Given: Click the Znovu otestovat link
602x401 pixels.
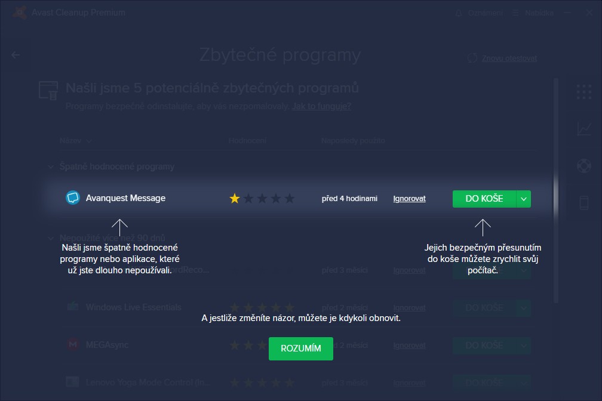Looking at the screenshot, I should [x=509, y=58].
